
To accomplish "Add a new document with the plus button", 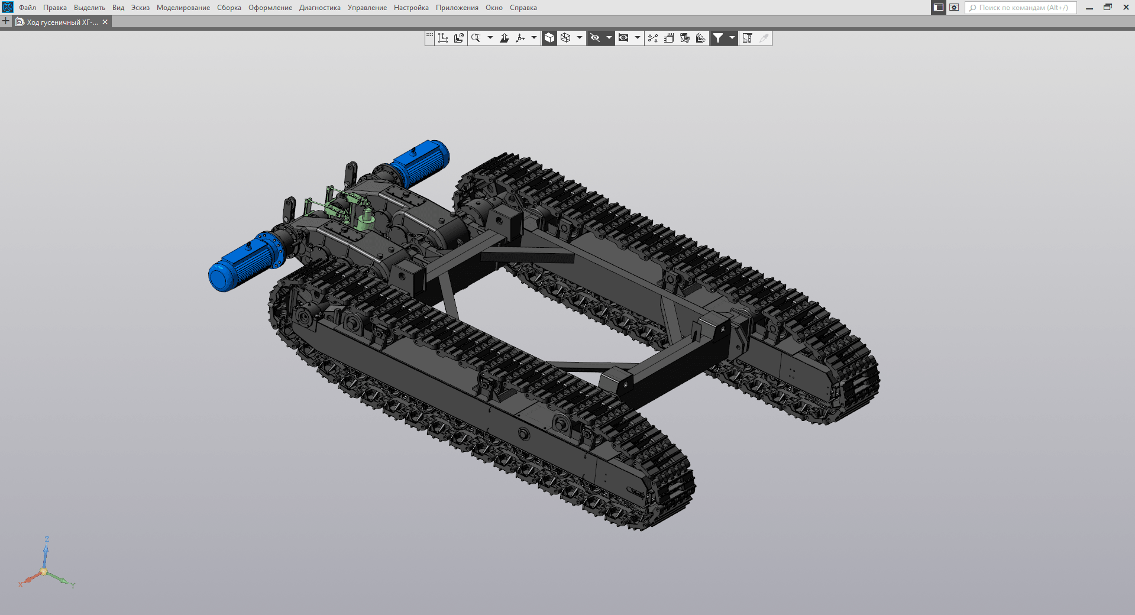I will (x=6, y=21).
